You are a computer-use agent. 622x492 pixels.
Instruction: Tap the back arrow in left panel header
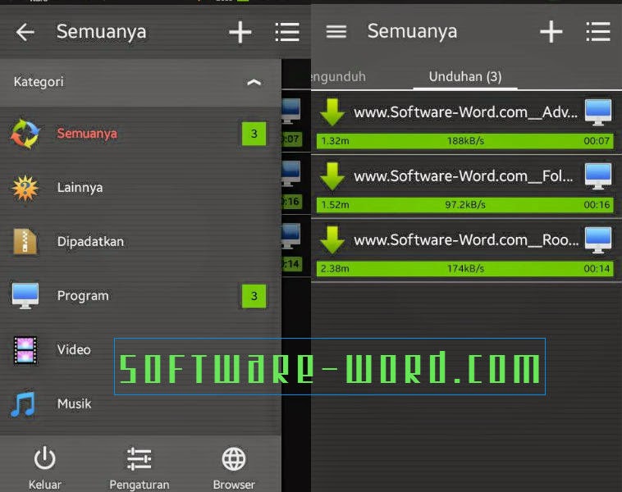(25, 32)
